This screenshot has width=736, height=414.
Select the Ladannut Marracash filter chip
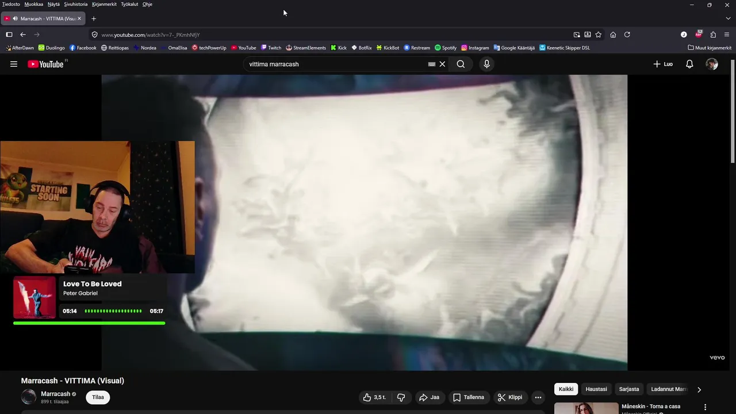point(669,389)
